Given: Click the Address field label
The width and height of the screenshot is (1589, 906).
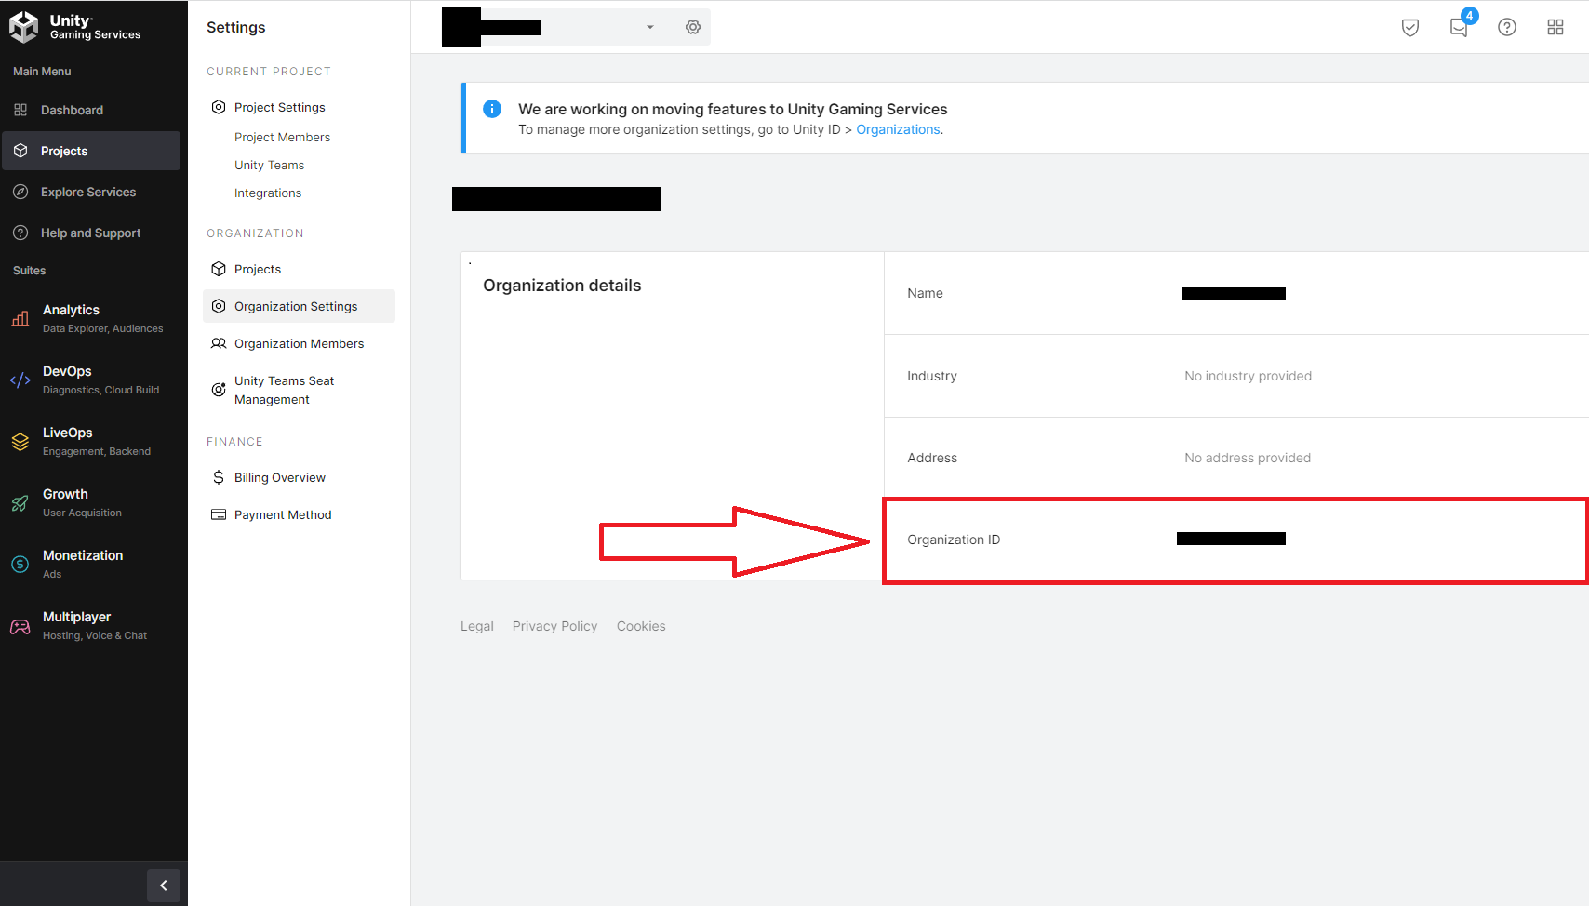Looking at the screenshot, I should pyautogui.click(x=932, y=458).
